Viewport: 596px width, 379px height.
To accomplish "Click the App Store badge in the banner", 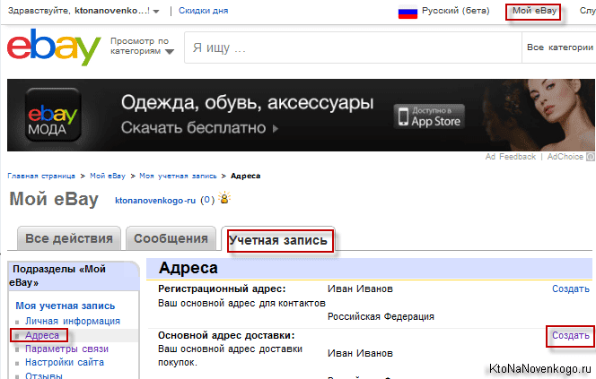I will point(429,116).
